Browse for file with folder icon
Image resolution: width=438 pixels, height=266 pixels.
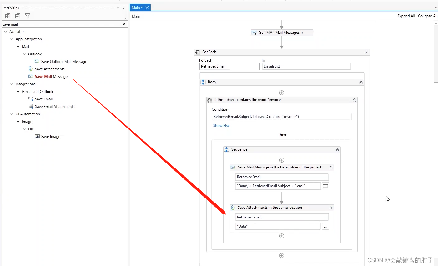pos(325,186)
